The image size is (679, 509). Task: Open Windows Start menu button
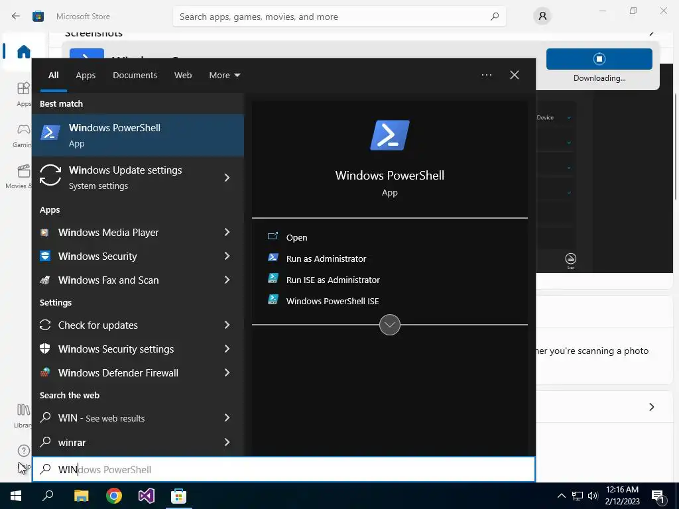pyautogui.click(x=16, y=496)
